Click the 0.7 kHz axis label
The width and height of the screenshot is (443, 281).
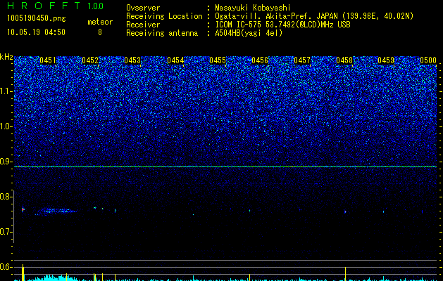[6, 232]
